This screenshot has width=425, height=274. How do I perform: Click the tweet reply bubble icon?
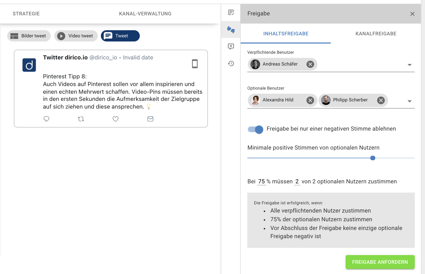(x=46, y=119)
